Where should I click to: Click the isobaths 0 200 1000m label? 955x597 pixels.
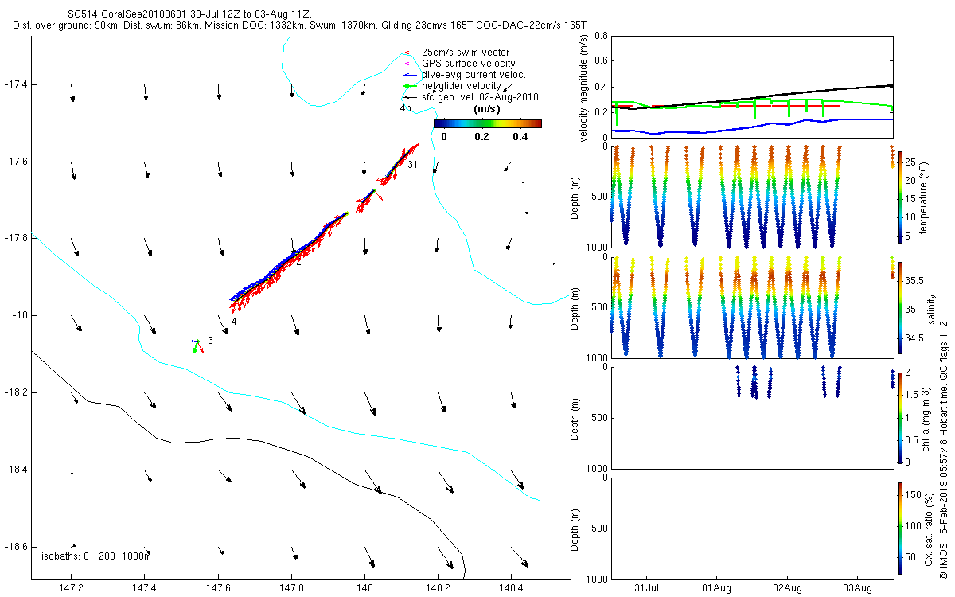(x=95, y=556)
